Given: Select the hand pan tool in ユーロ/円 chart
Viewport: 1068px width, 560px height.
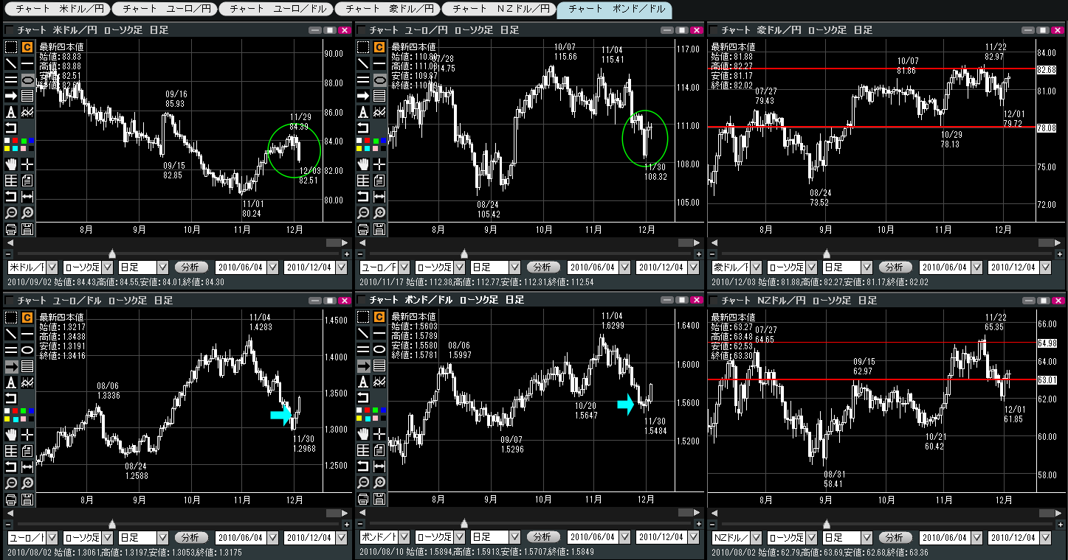Looking at the screenshot, I should point(362,164).
